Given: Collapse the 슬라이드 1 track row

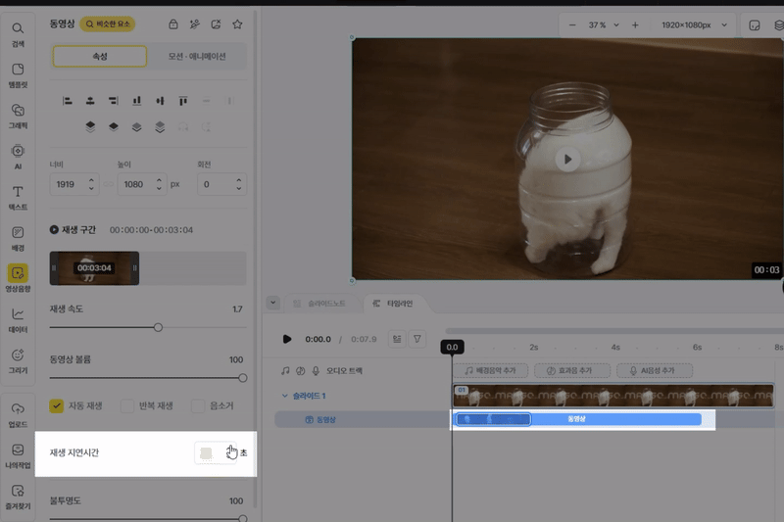Looking at the screenshot, I should click(285, 396).
